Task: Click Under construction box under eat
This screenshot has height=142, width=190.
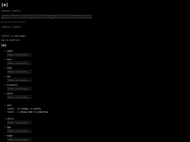Action: (19, 80)
